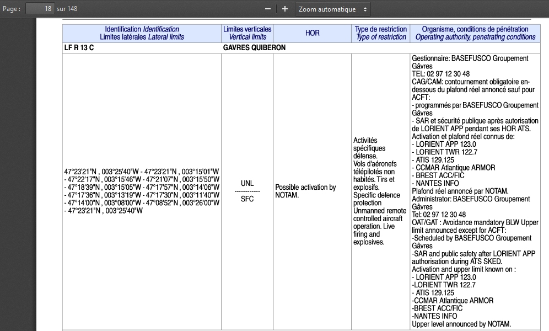Click the French '- LORIENT TWR 122.7' line

(445, 152)
